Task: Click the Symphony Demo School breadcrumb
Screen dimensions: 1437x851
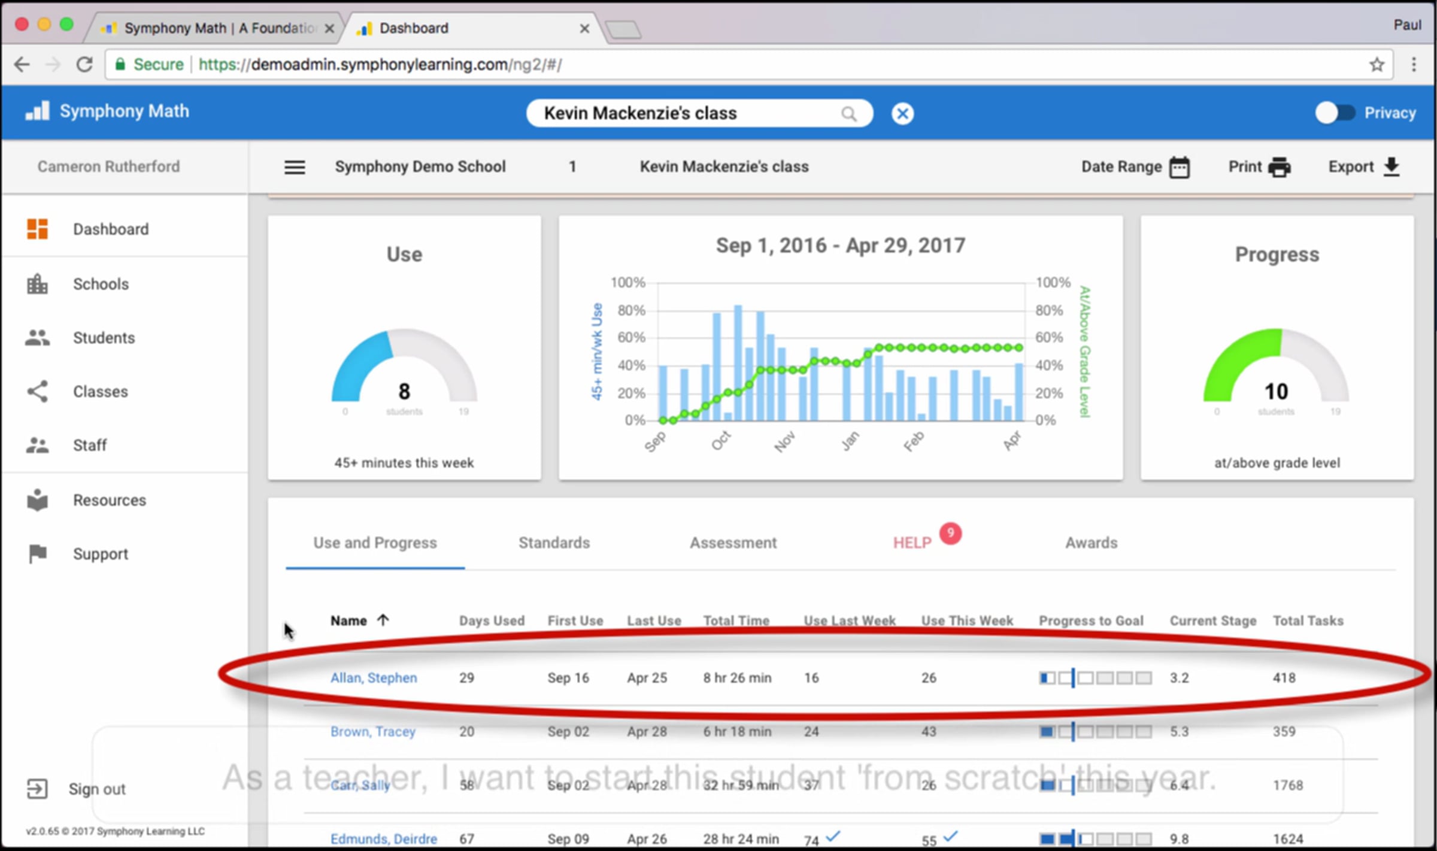Action: [x=420, y=166]
